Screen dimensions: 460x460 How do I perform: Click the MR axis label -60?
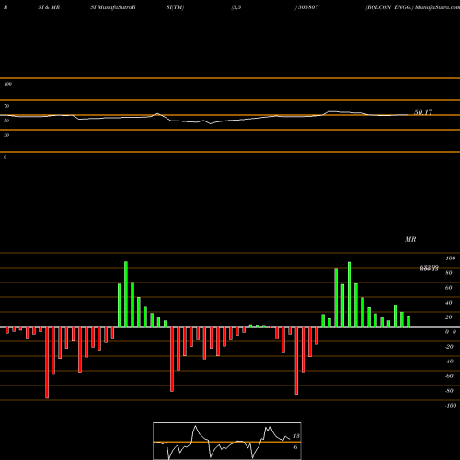point(449,376)
